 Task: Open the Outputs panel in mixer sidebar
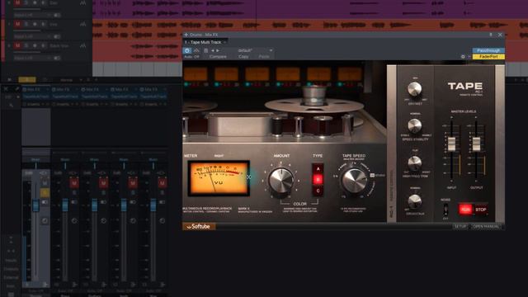point(11,269)
